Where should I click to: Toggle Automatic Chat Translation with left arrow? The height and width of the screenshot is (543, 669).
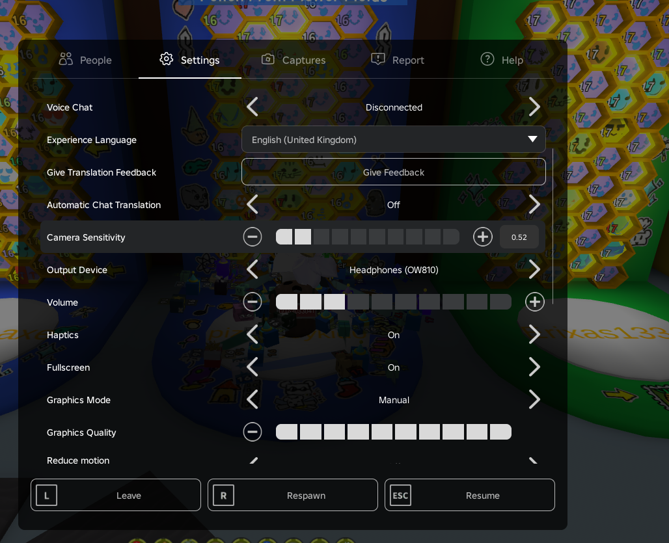coord(253,204)
